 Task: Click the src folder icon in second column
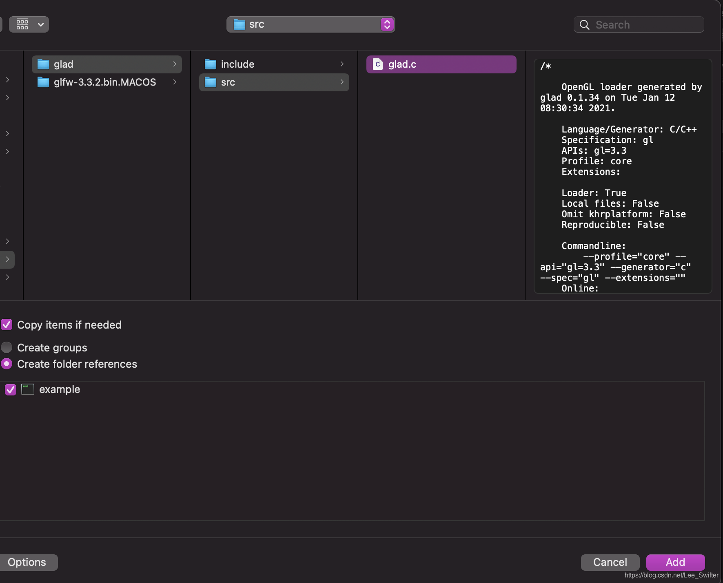coord(211,82)
